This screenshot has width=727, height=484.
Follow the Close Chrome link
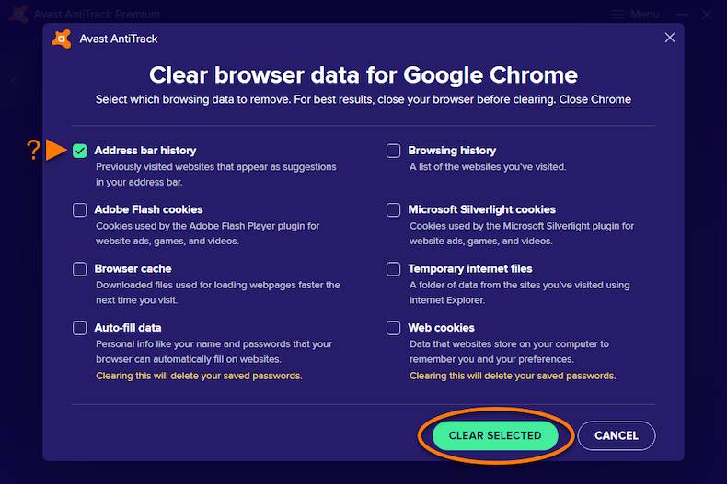[x=594, y=99]
